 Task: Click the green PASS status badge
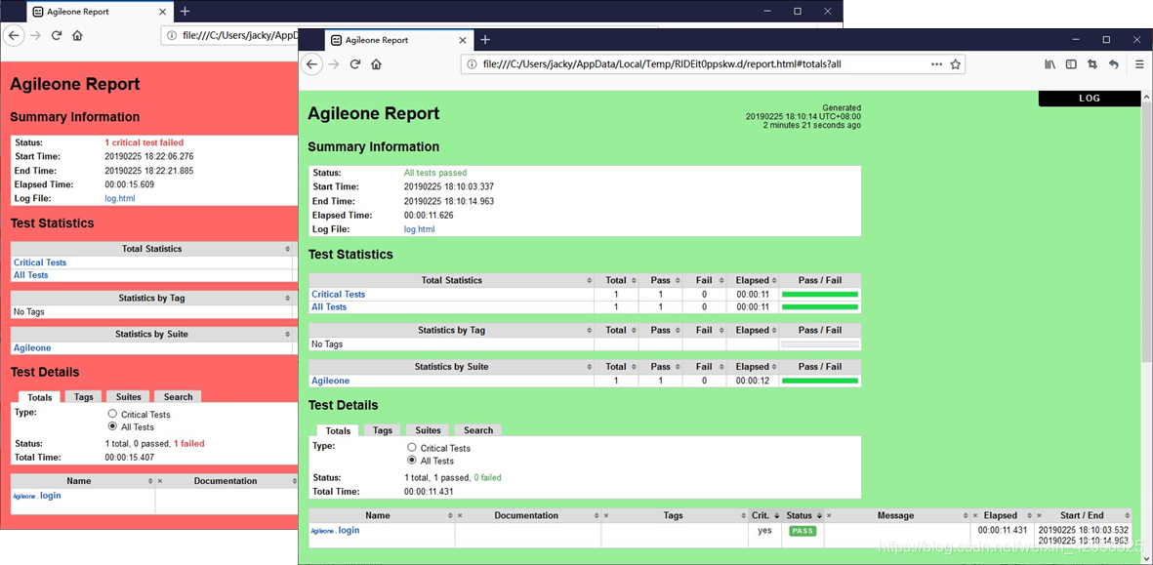tap(803, 531)
